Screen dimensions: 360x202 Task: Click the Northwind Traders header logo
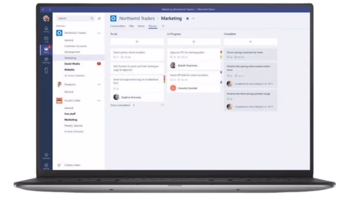tap(114, 18)
